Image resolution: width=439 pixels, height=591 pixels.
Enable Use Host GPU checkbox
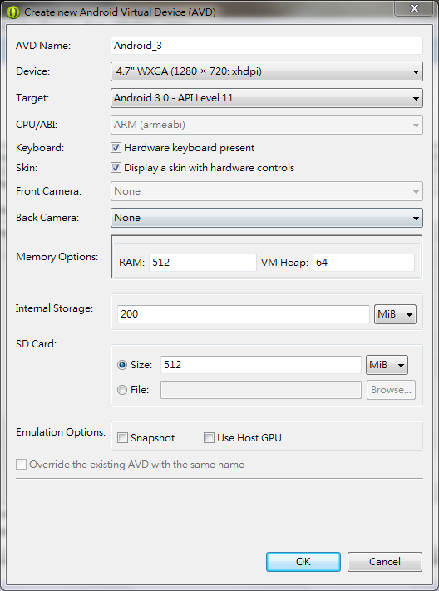click(x=209, y=437)
